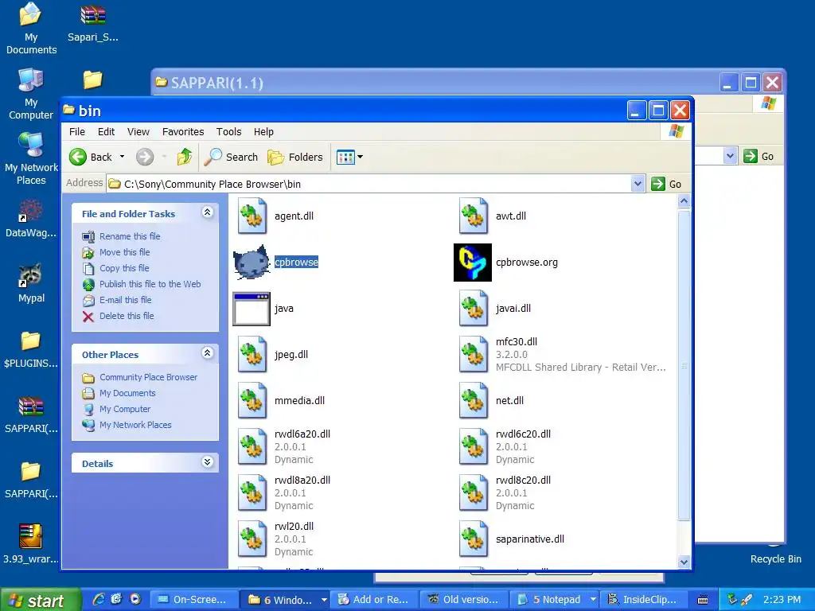This screenshot has height=611, width=815.
Task: Click Publish this file to the Web
Action: tap(150, 284)
